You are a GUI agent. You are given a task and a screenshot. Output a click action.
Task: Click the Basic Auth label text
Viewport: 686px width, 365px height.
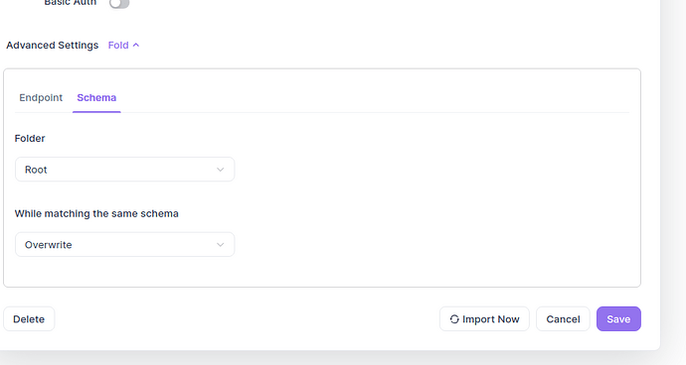click(x=70, y=3)
